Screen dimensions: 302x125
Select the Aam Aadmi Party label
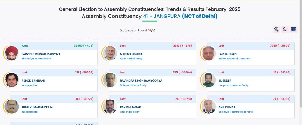click(131, 59)
